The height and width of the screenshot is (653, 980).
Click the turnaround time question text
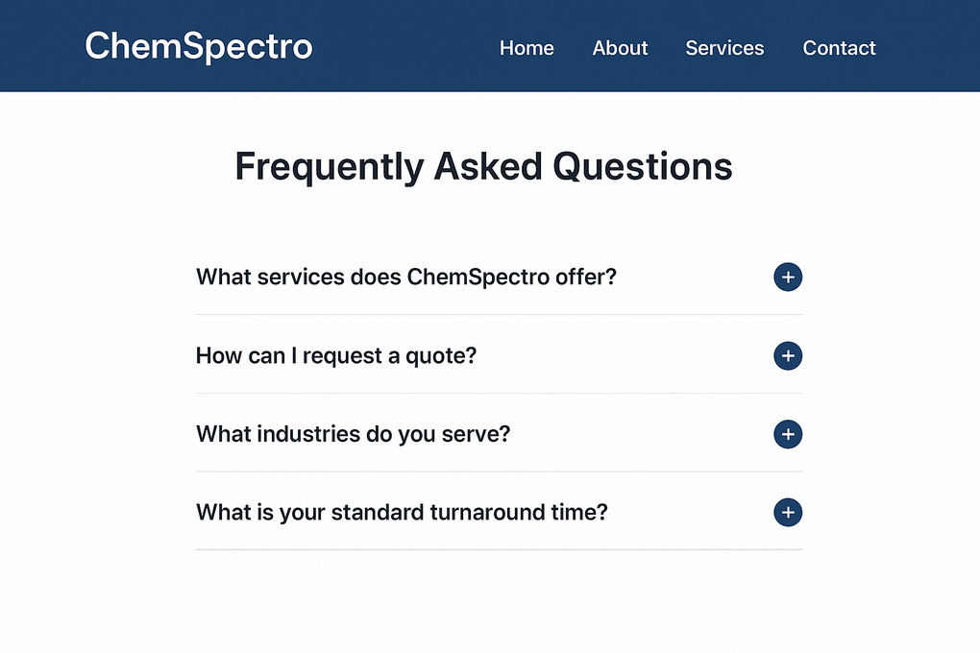click(x=401, y=512)
